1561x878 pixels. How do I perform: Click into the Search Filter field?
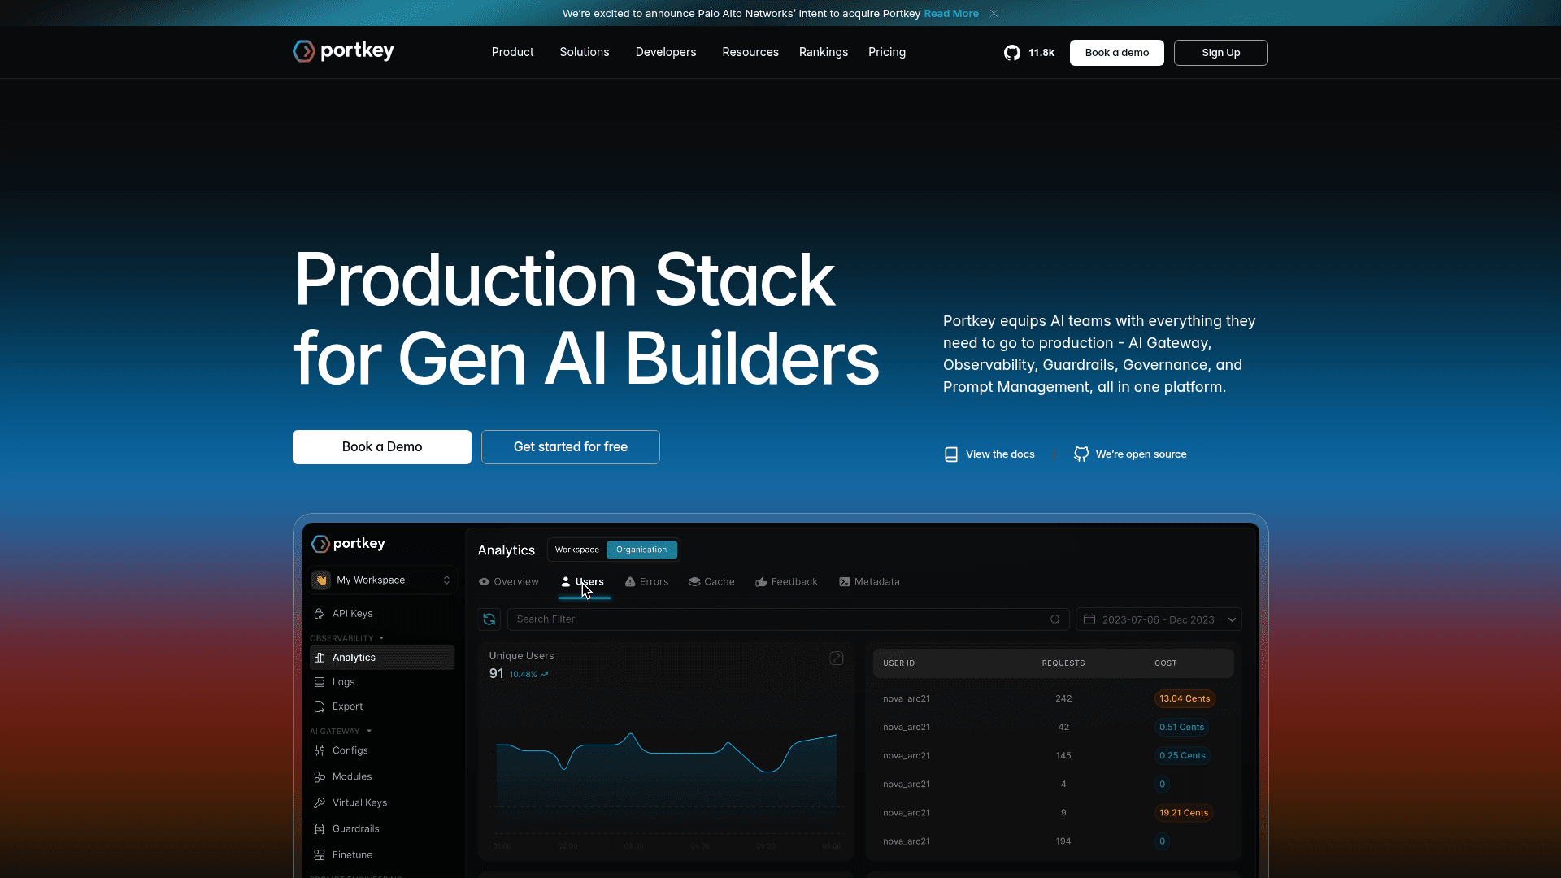pyautogui.click(x=788, y=619)
